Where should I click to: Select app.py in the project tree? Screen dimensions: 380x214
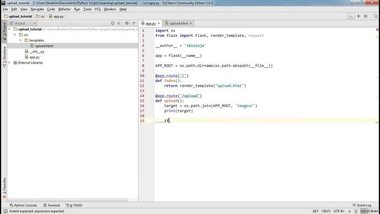click(x=34, y=57)
